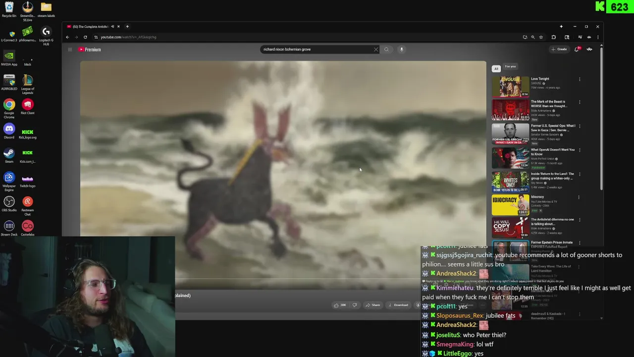Click the Share button
634x357 pixels.
372,305
